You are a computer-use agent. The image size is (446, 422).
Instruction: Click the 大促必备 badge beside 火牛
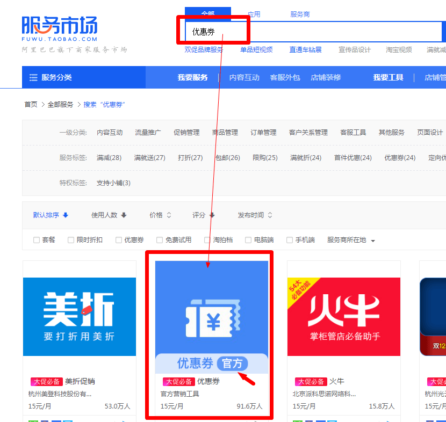[311, 381]
